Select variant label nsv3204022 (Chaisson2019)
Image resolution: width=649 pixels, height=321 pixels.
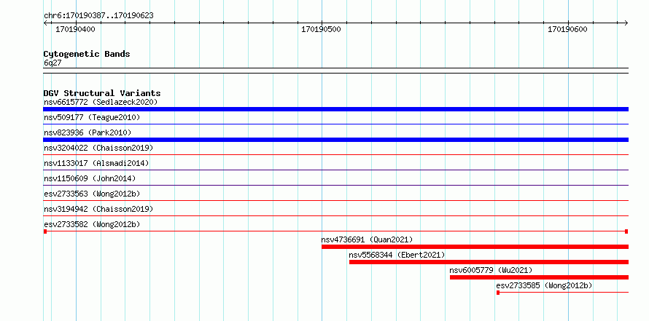tap(98, 148)
